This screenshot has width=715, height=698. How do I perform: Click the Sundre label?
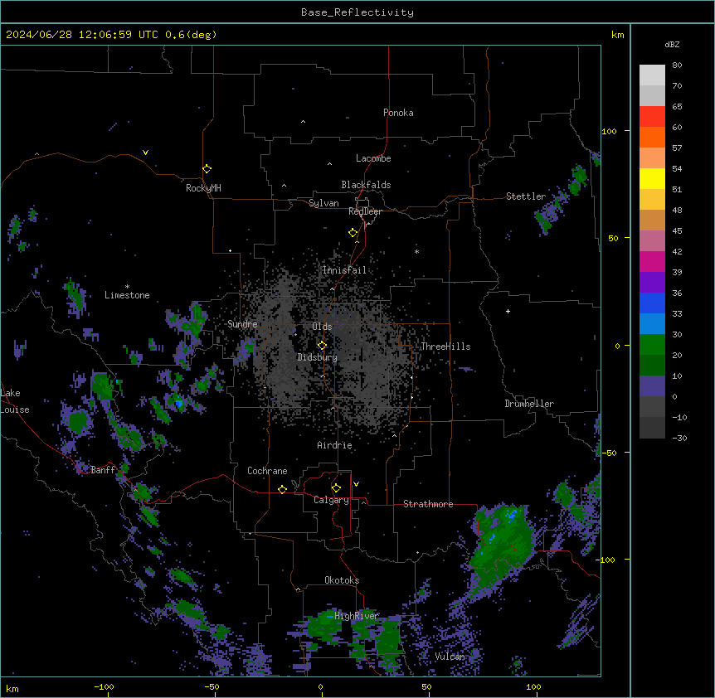click(242, 324)
